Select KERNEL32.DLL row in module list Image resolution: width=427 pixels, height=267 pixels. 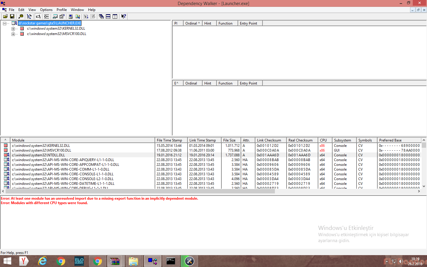pos(211,146)
